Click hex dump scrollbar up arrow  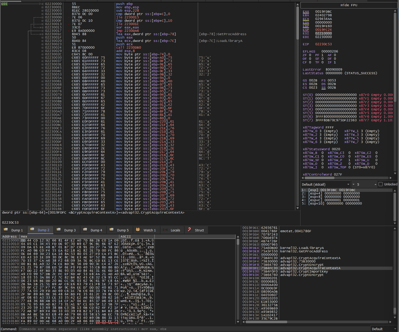pyautogui.click(x=238, y=237)
